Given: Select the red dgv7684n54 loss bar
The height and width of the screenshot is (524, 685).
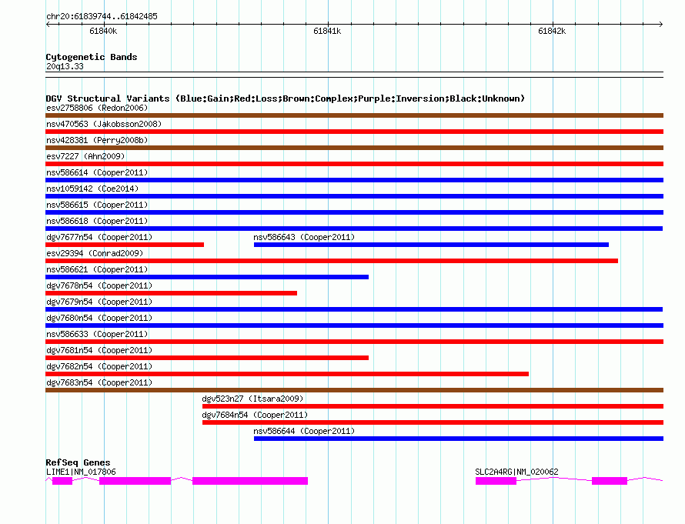Looking at the screenshot, I should 433,422.
